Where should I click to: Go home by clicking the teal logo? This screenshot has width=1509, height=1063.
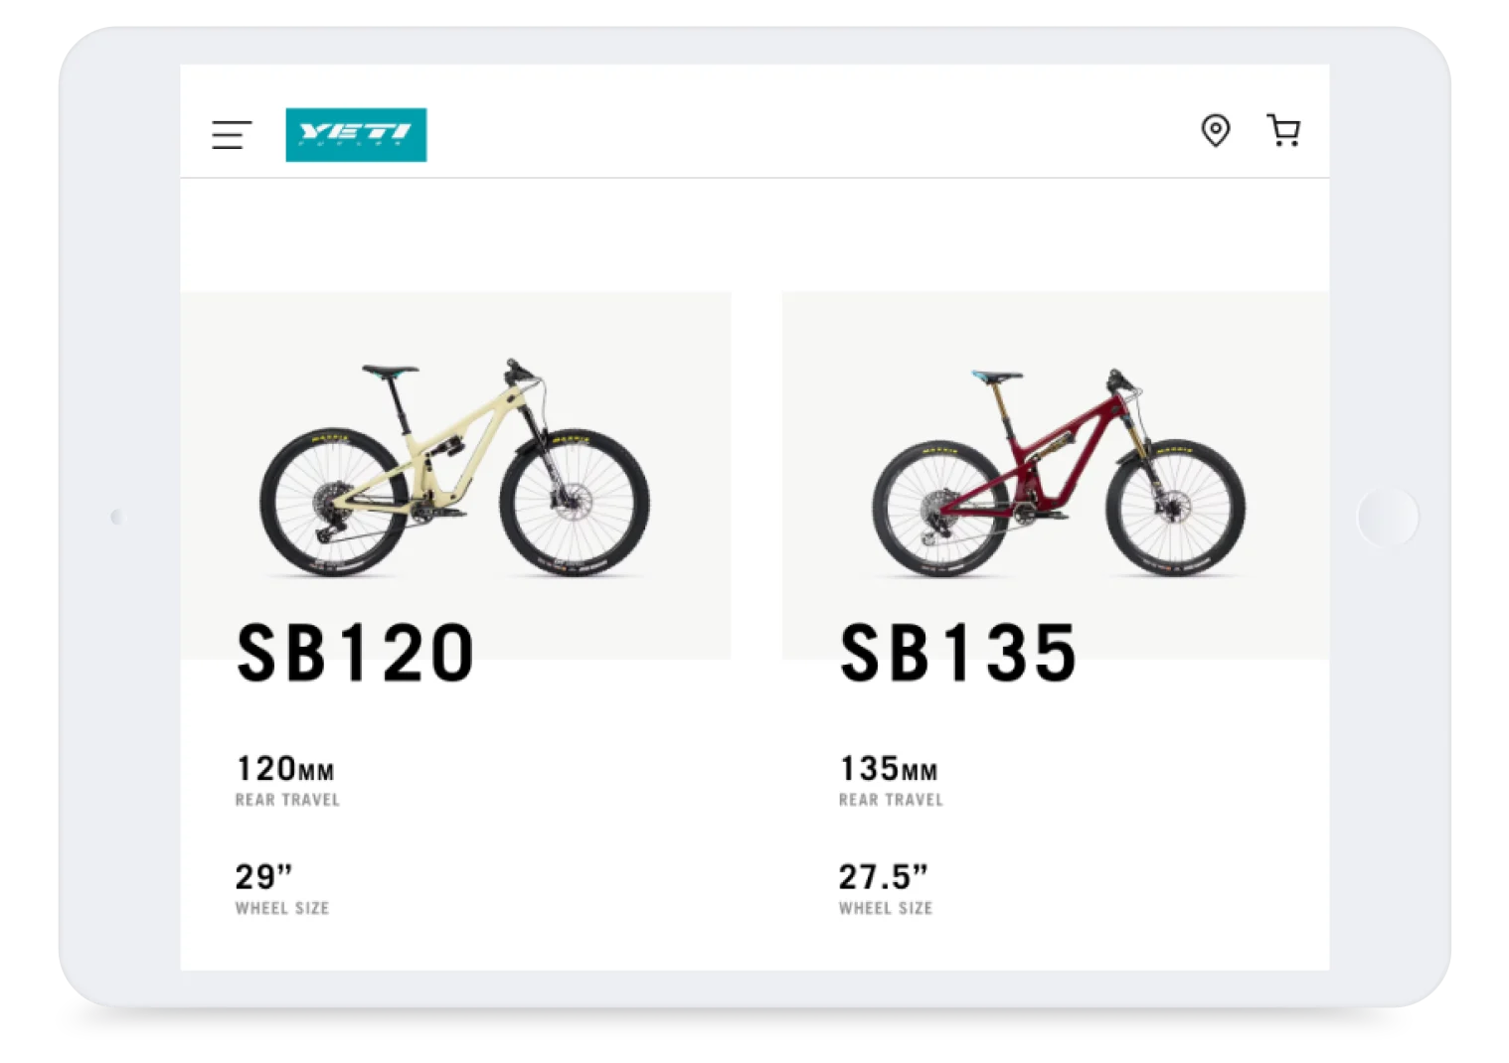tap(356, 133)
